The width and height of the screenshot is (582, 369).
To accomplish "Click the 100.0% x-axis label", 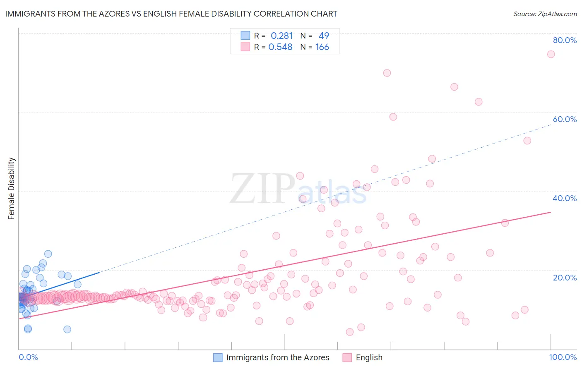I will [x=563, y=357].
